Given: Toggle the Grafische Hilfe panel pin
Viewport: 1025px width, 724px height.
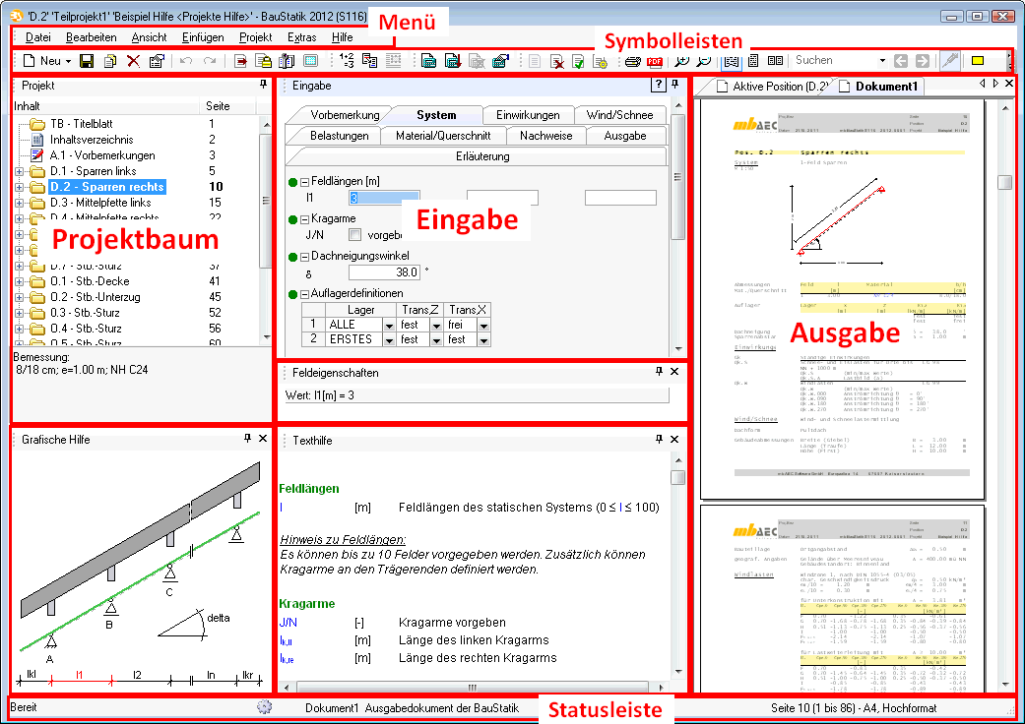Looking at the screenshot, I should click(247, 438).
